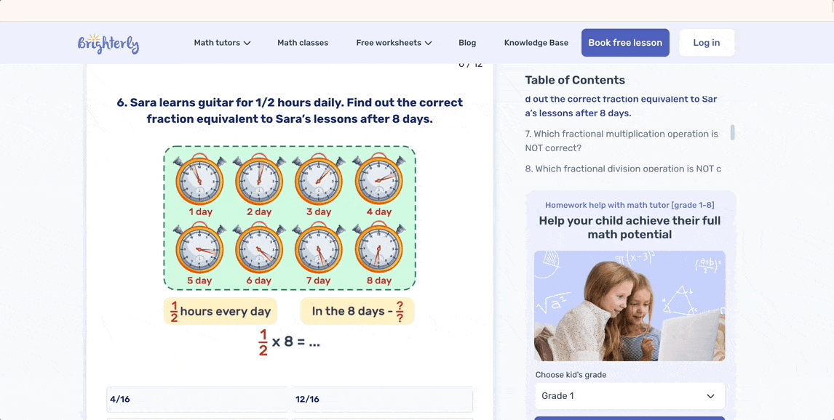This screenshot has height=420, width=834.
Task: Expand the Math tutors menu
Action: 222,43
